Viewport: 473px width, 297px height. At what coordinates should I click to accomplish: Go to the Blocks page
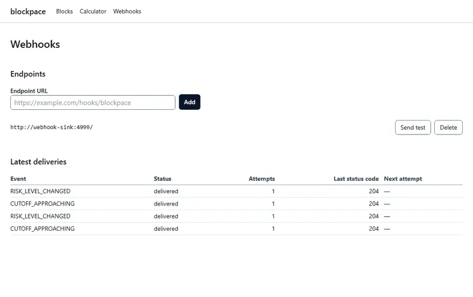tap(64, 11)
